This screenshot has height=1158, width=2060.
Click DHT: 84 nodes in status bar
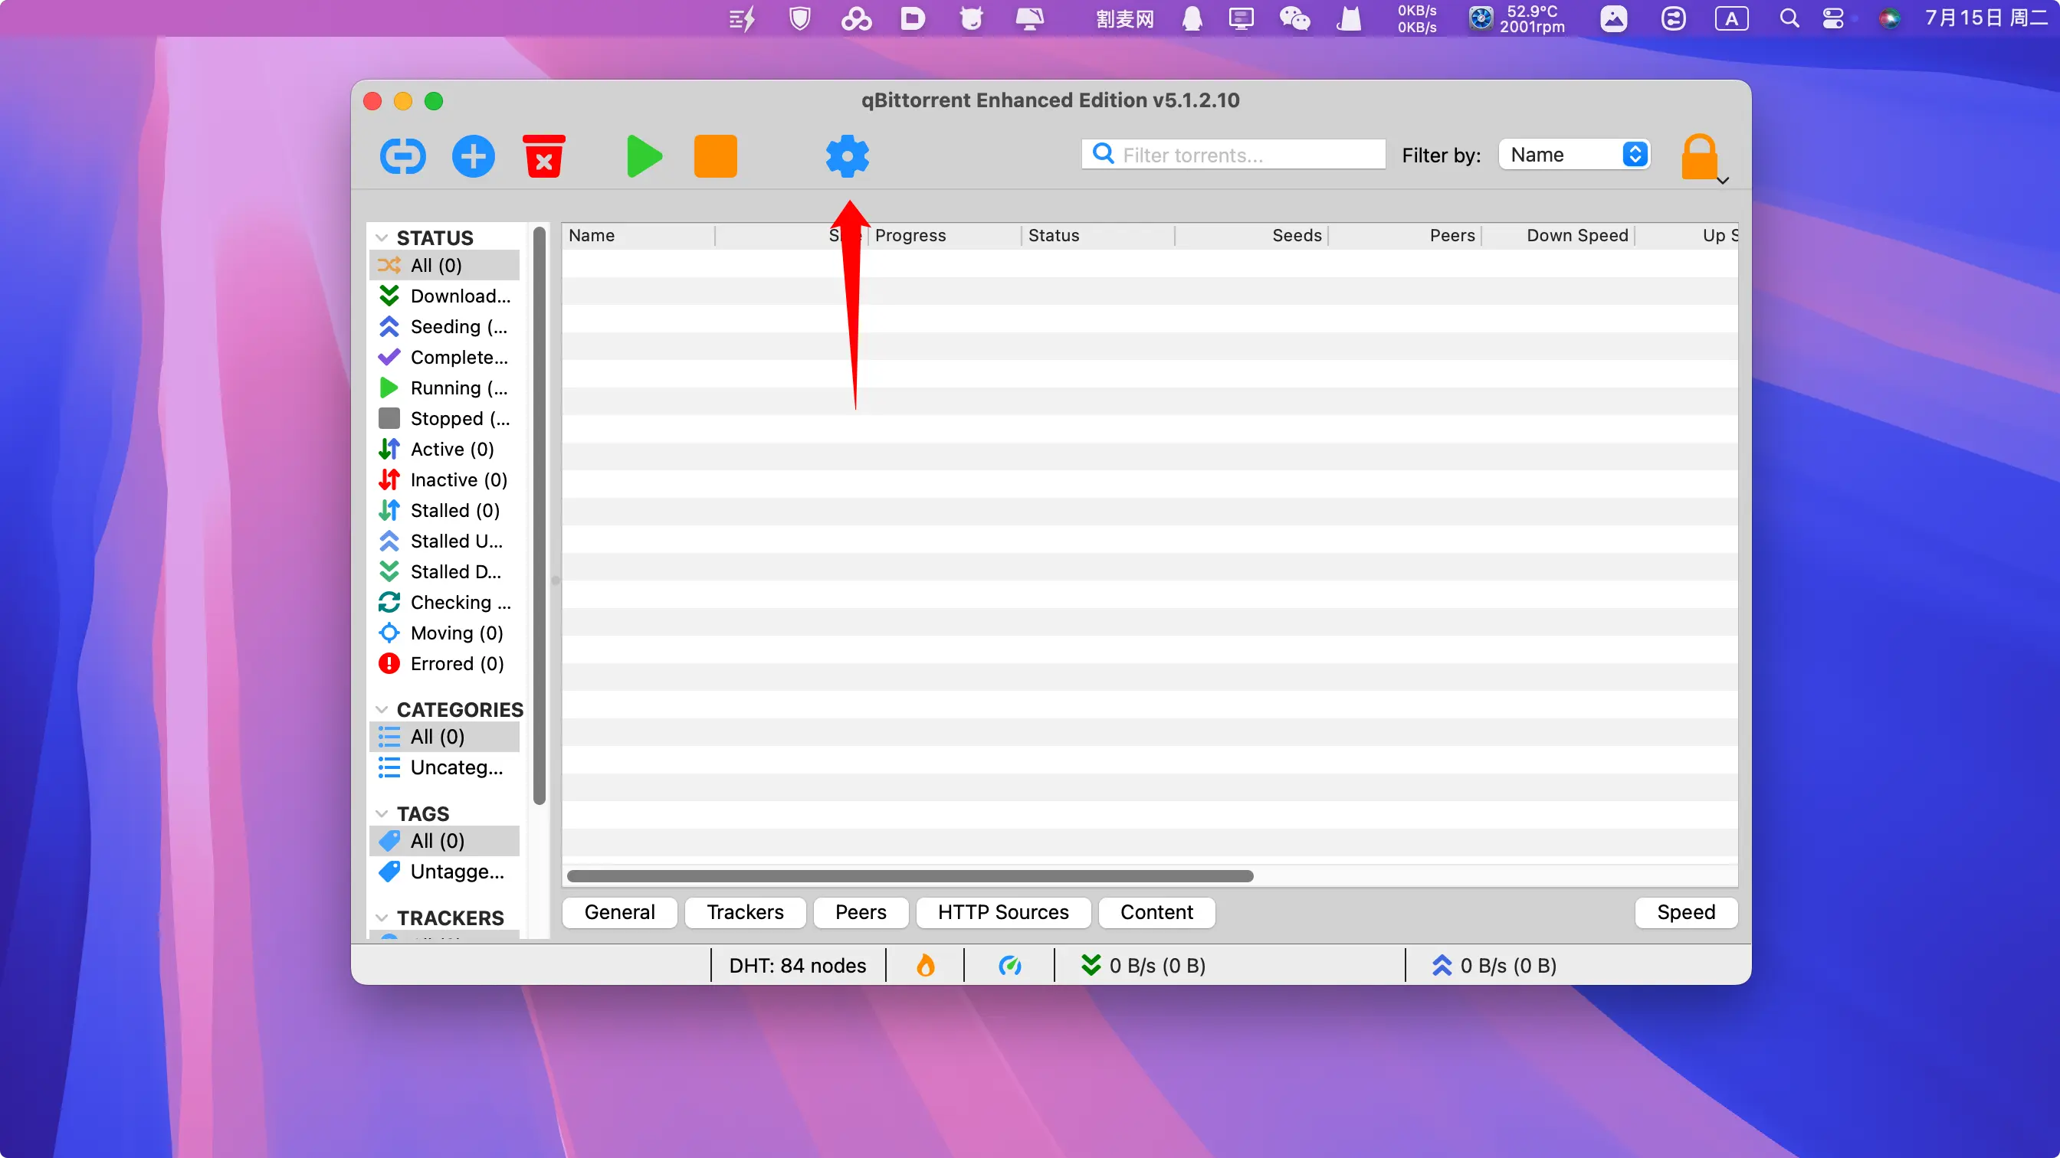[x=797, y=967]
